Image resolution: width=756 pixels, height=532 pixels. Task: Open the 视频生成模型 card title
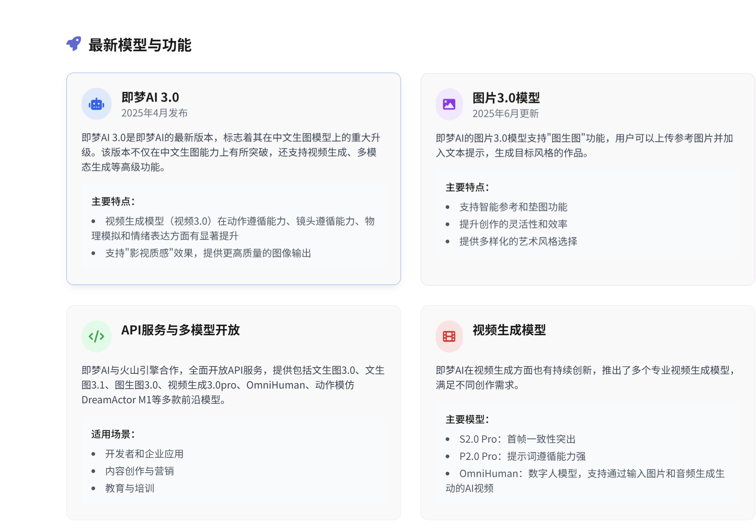click(x=509, y=330)
